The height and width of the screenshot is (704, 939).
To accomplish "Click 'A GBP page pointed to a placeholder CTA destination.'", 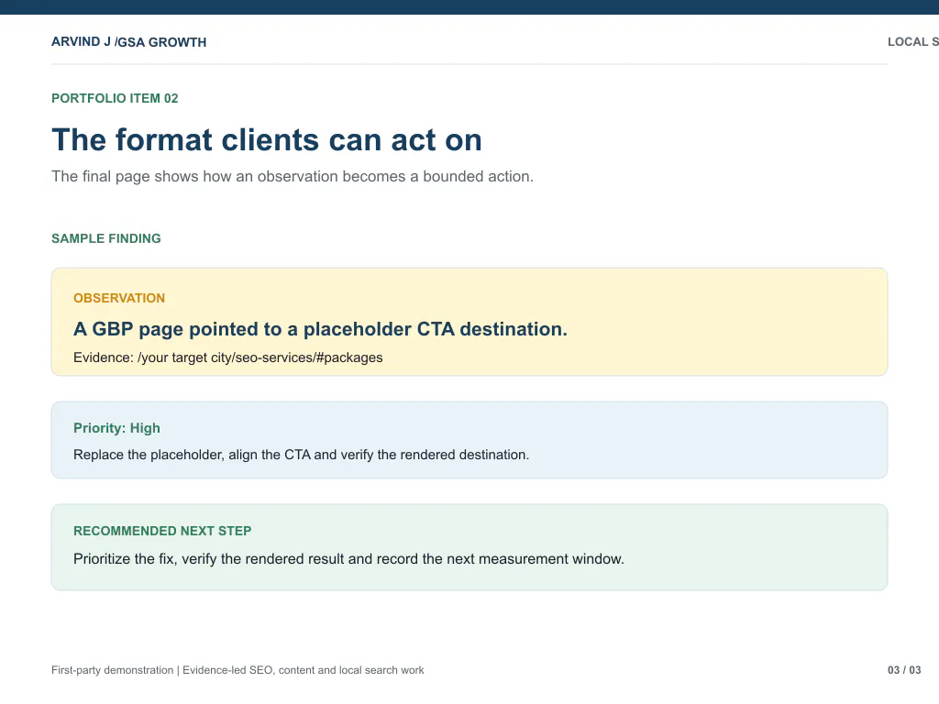I will 320,329.
